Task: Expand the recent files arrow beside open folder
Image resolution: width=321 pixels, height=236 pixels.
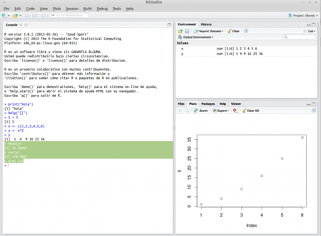Action: [20, 16]
